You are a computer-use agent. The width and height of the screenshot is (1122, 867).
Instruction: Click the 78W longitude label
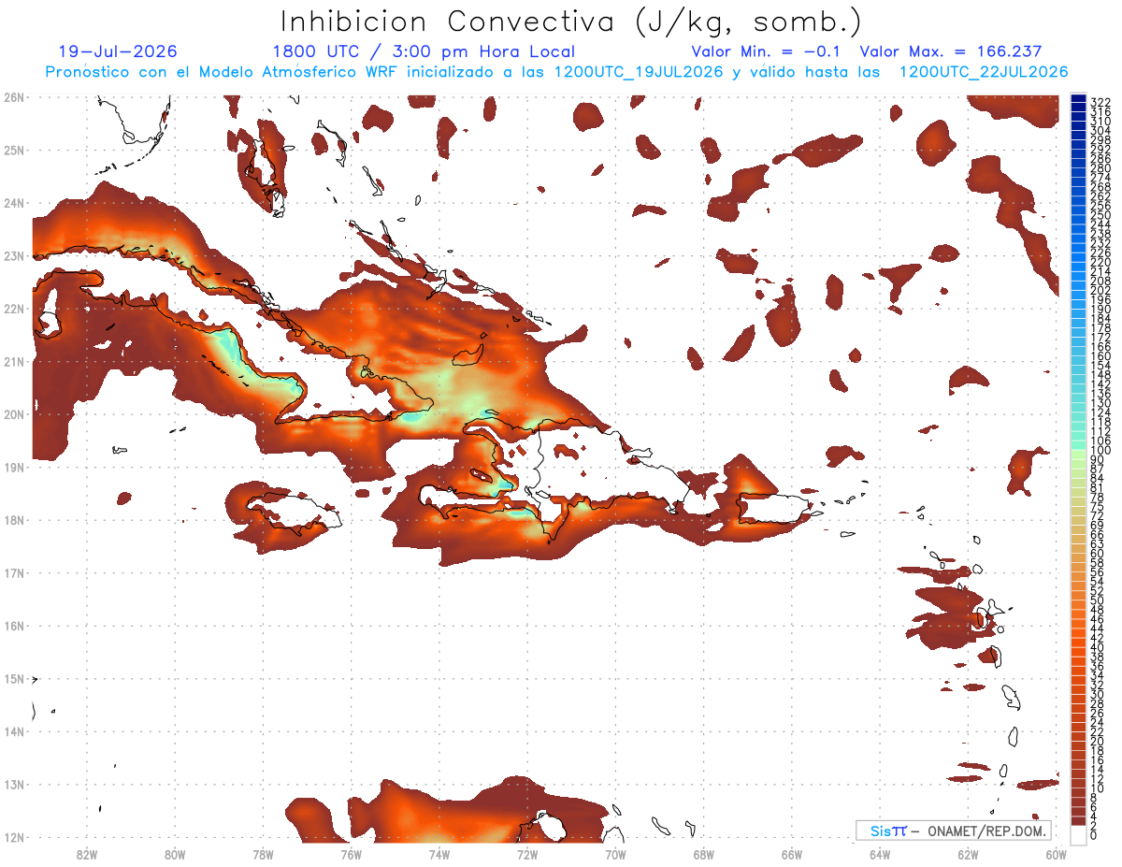click(263, 854)
